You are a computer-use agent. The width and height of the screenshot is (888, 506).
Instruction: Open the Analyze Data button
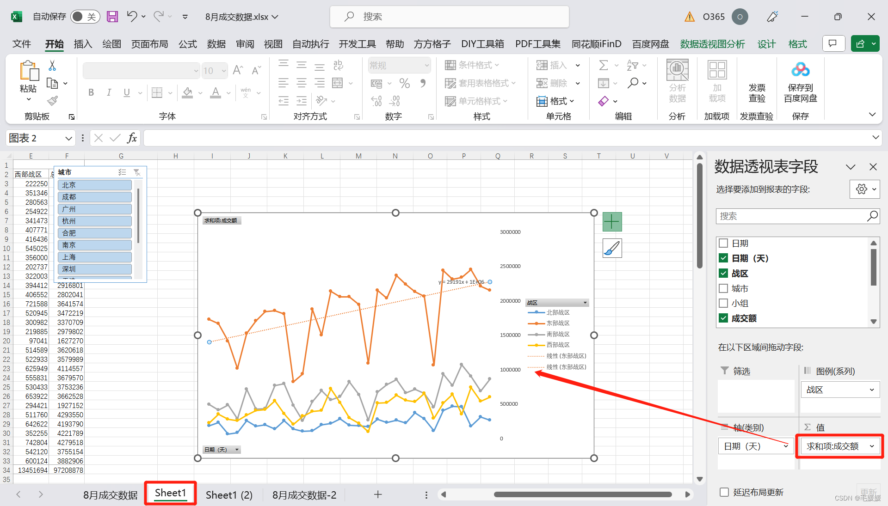tap(677, 82)
